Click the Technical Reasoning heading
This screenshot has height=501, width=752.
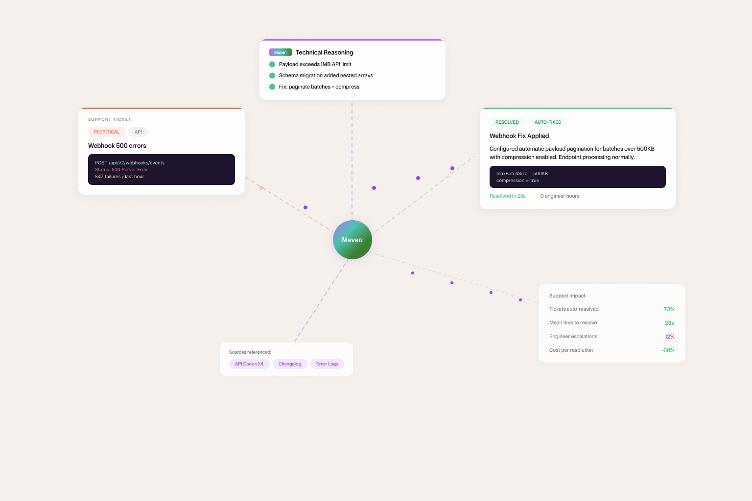[324, 52]
